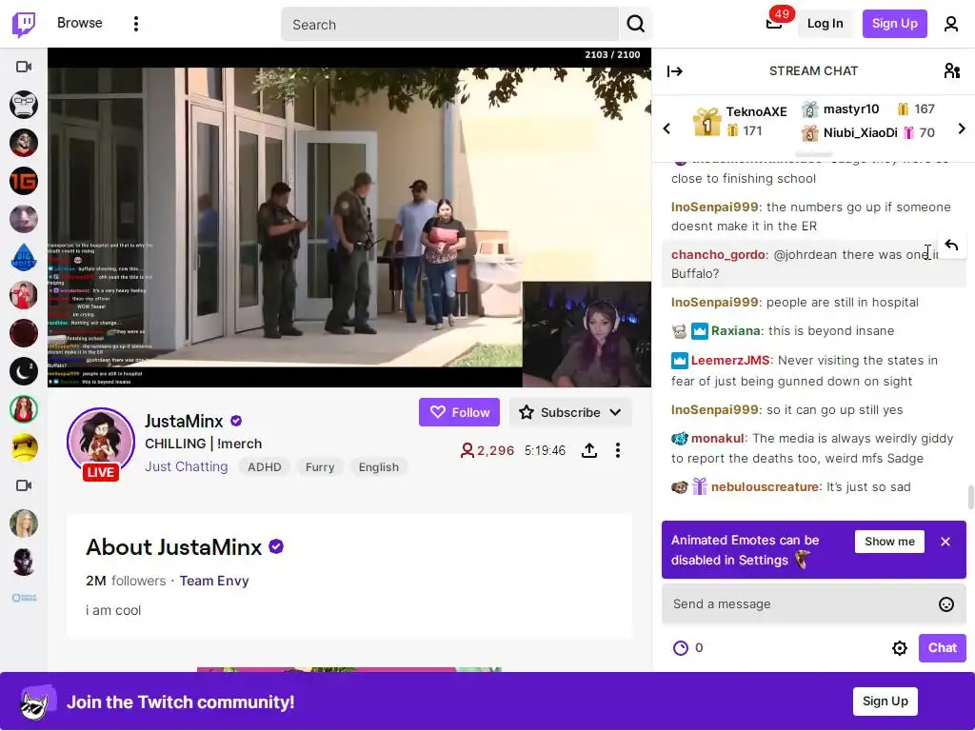The height and width of the screenshot is (731, 975).
Task: Click the purple Chat send button
Action: 942,647
